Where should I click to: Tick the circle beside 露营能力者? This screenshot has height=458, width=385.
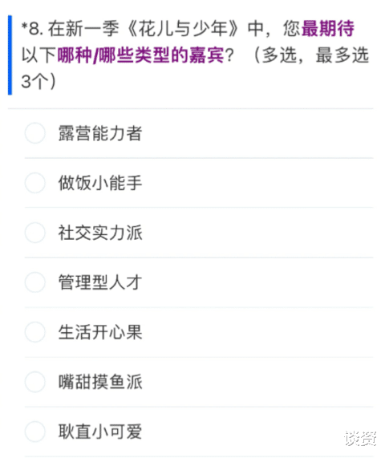pos(35,133)
